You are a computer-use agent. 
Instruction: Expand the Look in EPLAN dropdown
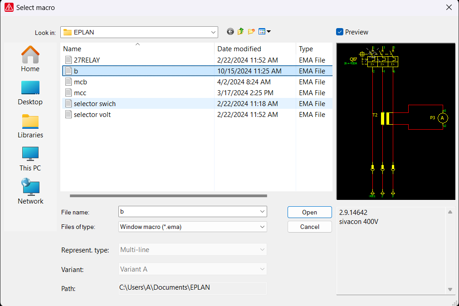point(214,32)
